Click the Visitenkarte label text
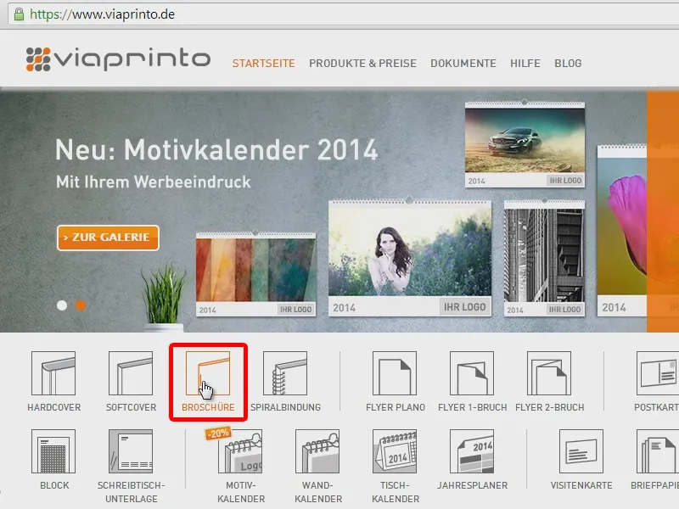 coord(581,485)
